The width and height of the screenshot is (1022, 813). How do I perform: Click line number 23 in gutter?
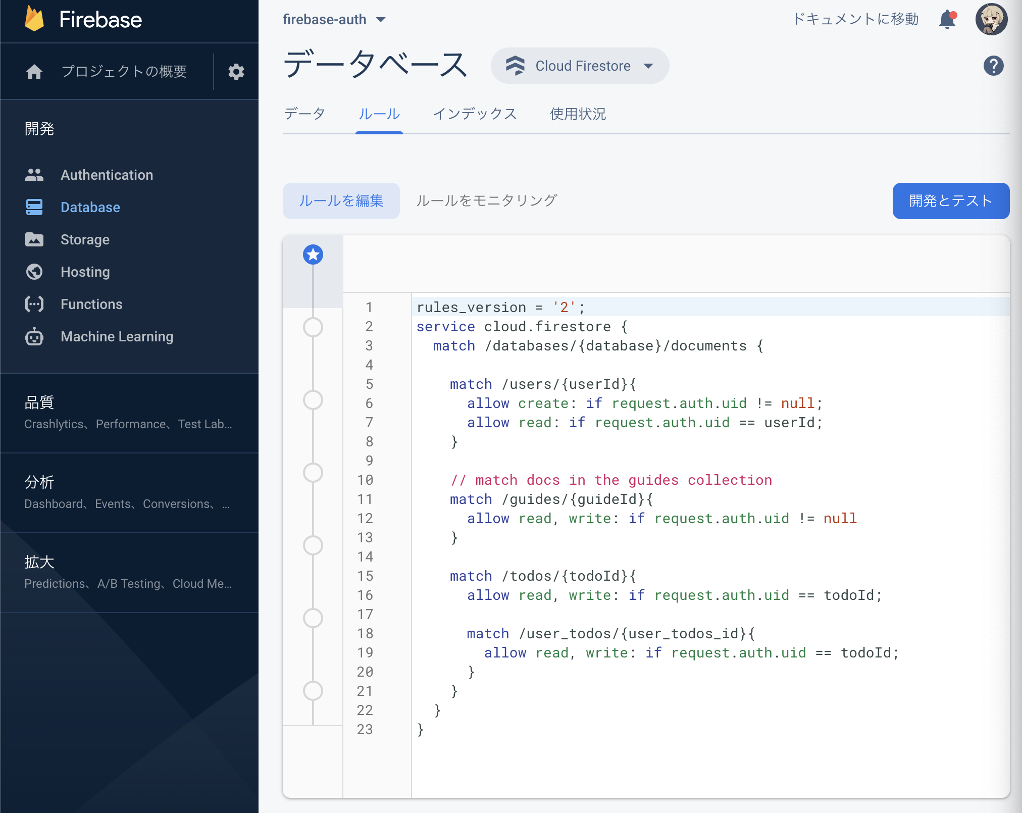[365, 729]
